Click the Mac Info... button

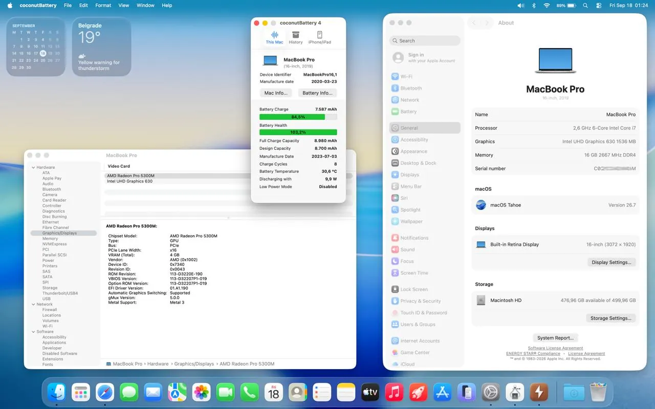coord(276,93)
